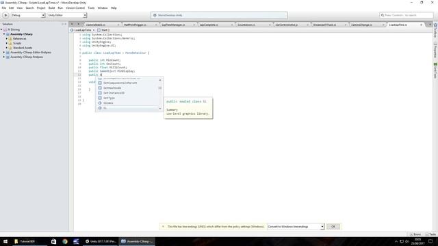Switch to the CameraStable.cs tab
438x246 pixels.
pyautogui.click(x=96, y=25)
